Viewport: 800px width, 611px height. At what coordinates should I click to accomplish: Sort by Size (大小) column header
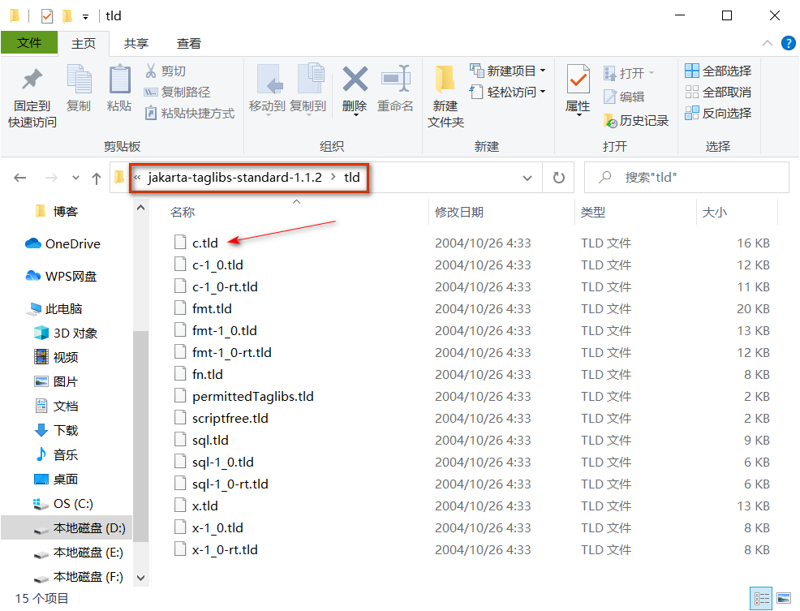coord(714,212)
